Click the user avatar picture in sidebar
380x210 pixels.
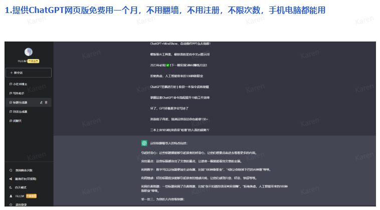pos(29,51)
